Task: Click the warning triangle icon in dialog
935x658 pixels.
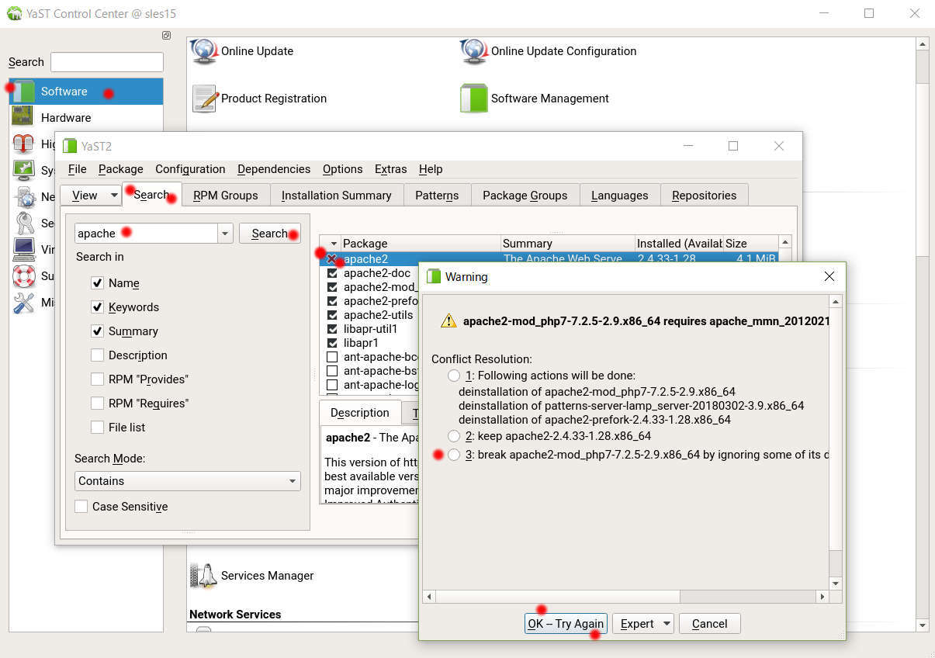Action: pos(448,320)
